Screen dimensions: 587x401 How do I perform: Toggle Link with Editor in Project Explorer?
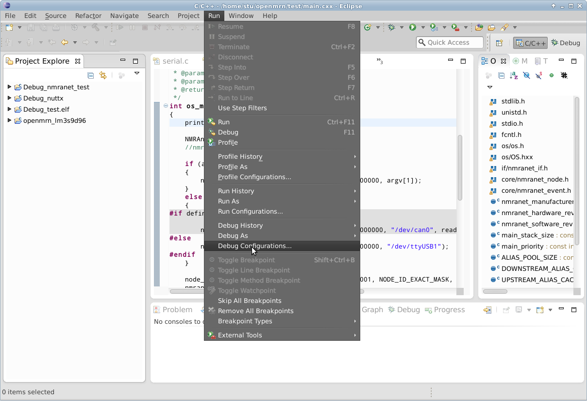(102, 75)
